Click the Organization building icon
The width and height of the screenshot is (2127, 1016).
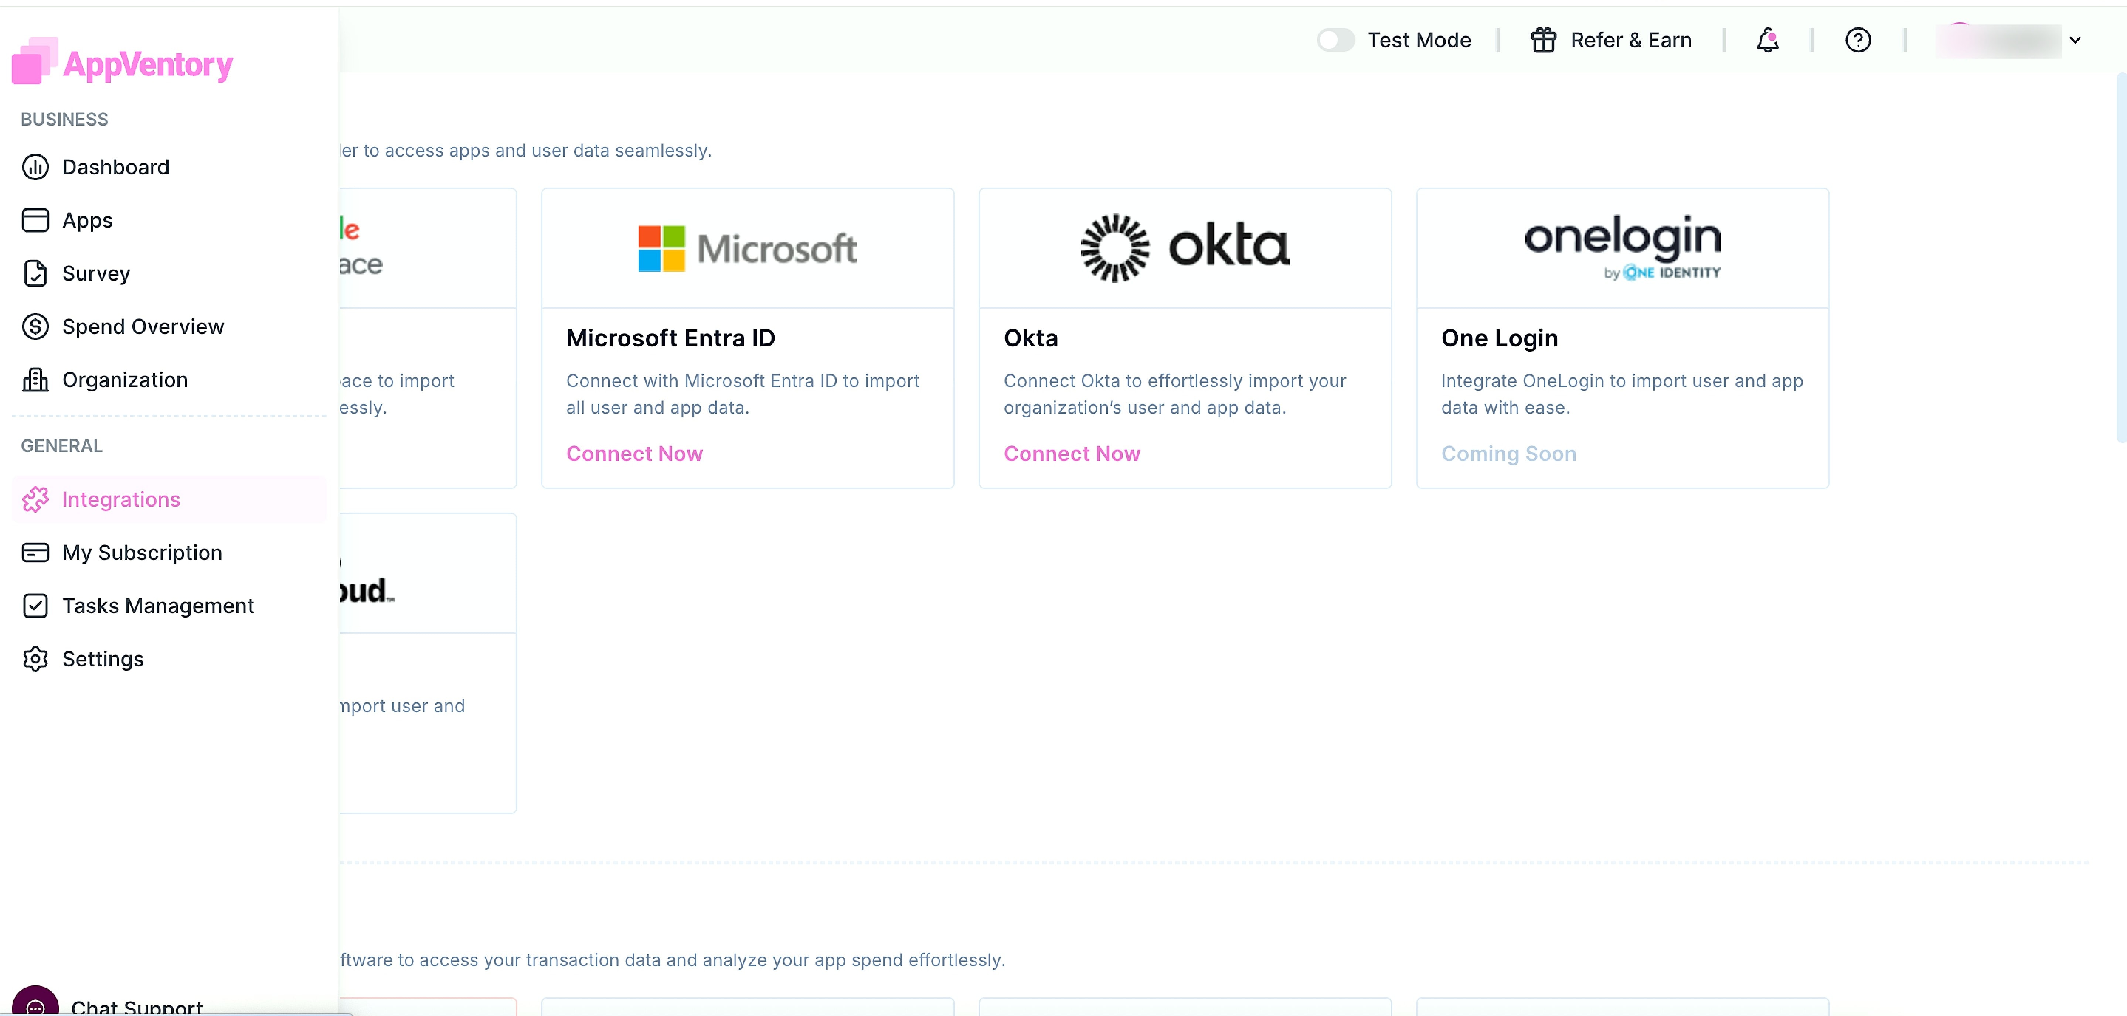tap(35, 380)
